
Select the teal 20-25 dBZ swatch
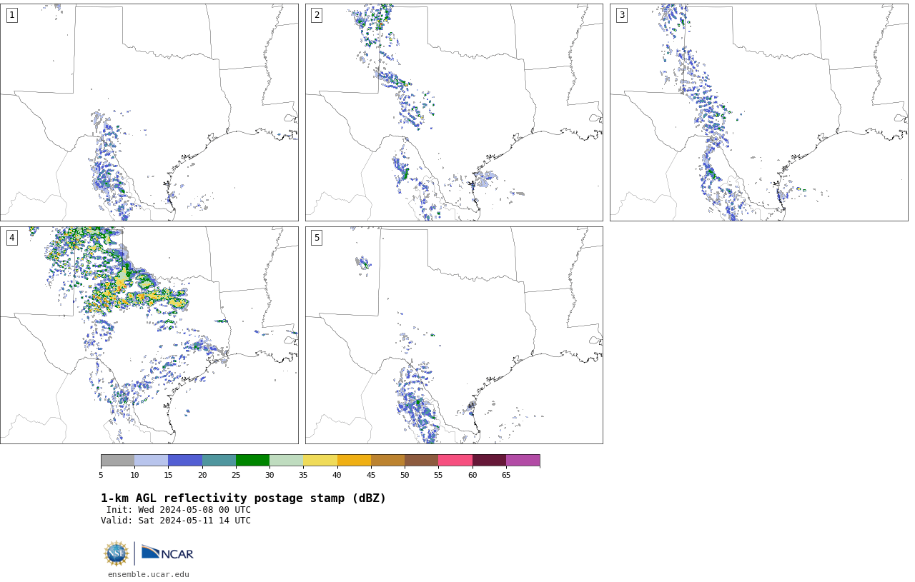pos(219,460)
